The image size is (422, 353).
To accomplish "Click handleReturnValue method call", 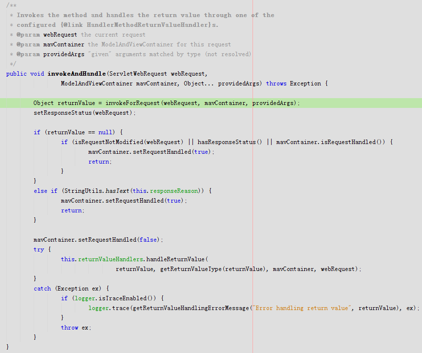I will 175,259.
